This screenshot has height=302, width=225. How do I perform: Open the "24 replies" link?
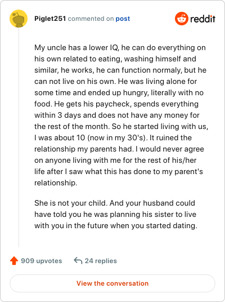coord(101,261)
